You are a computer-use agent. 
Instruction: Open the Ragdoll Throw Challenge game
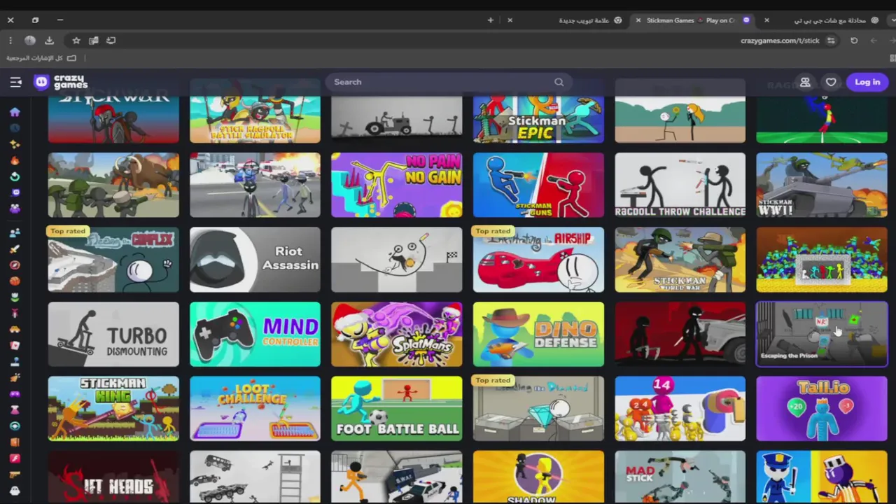coord(680,185)
